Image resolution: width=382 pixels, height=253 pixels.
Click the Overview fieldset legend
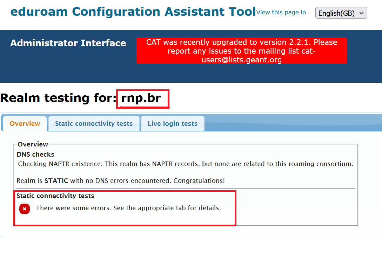click(x=33, y=144)
